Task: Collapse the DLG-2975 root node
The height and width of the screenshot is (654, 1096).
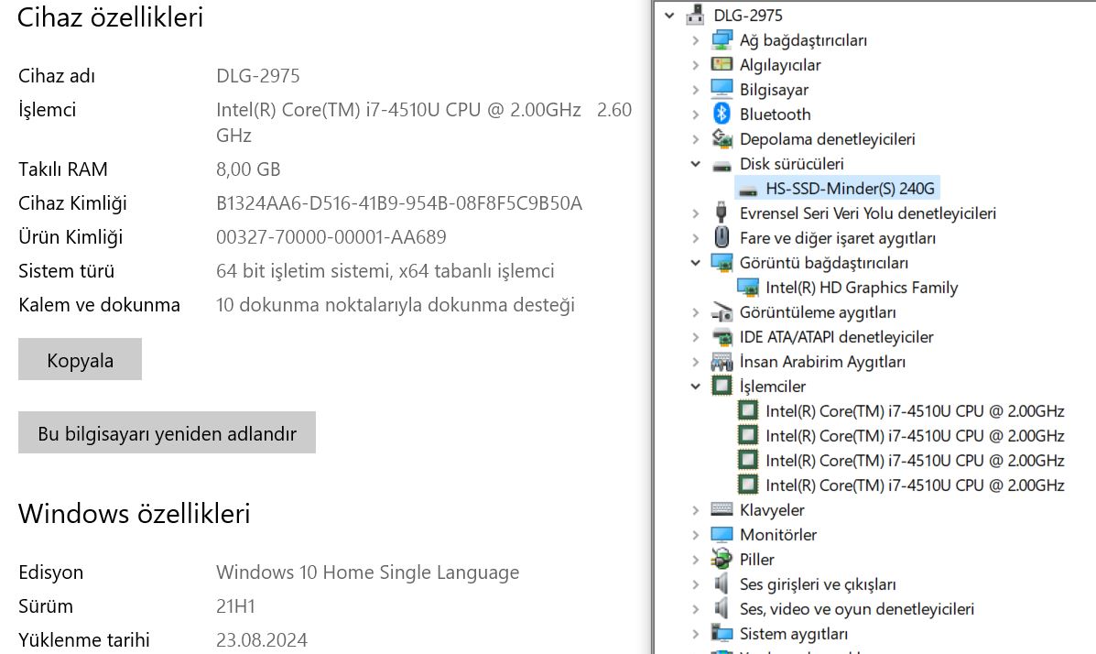Action: coord(669,15)
